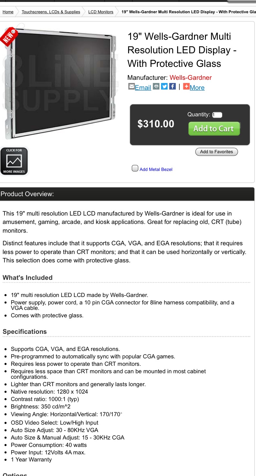
Task: Click the Email share link text
Action: [143, 88]
